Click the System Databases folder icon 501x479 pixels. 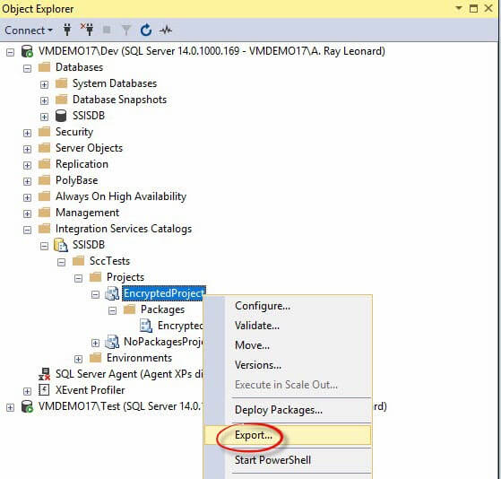click(x=61, y=83)
